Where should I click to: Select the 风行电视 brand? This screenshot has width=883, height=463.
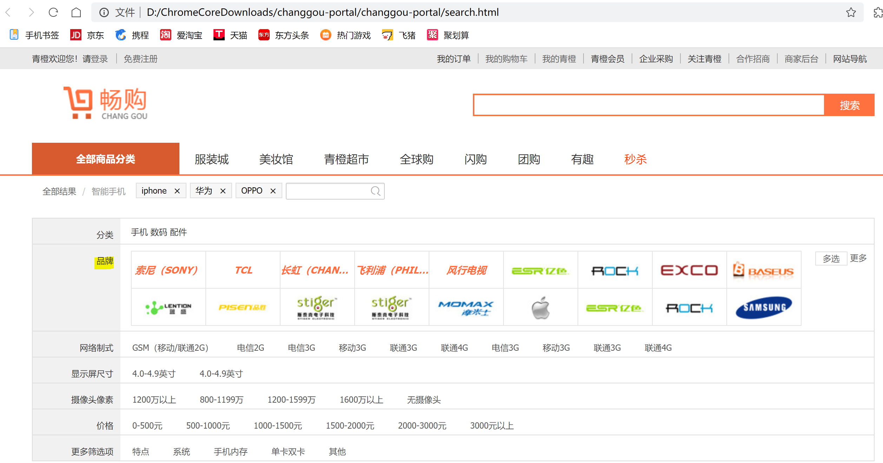click(x=466, y=270)
